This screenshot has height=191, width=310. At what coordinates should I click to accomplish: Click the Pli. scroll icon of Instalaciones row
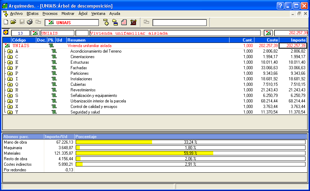(54, 79)
